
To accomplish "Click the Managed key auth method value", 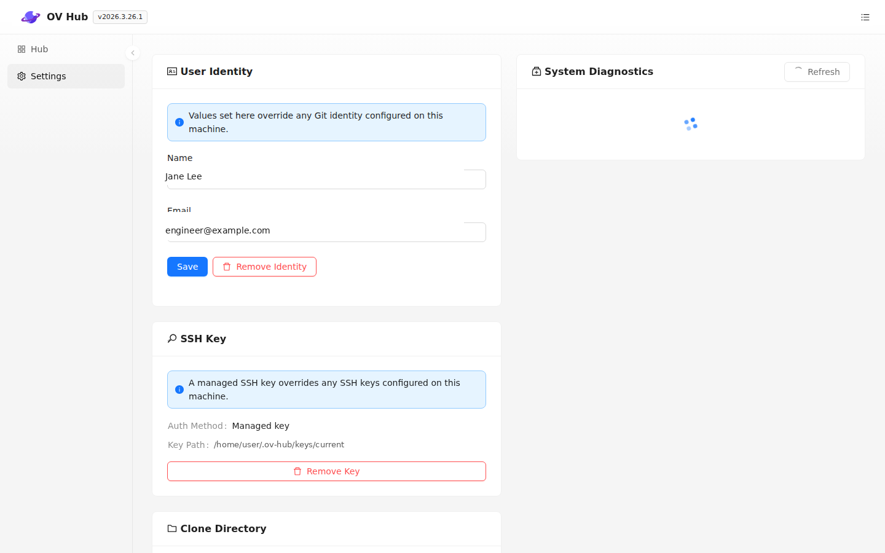I will 261,426.
